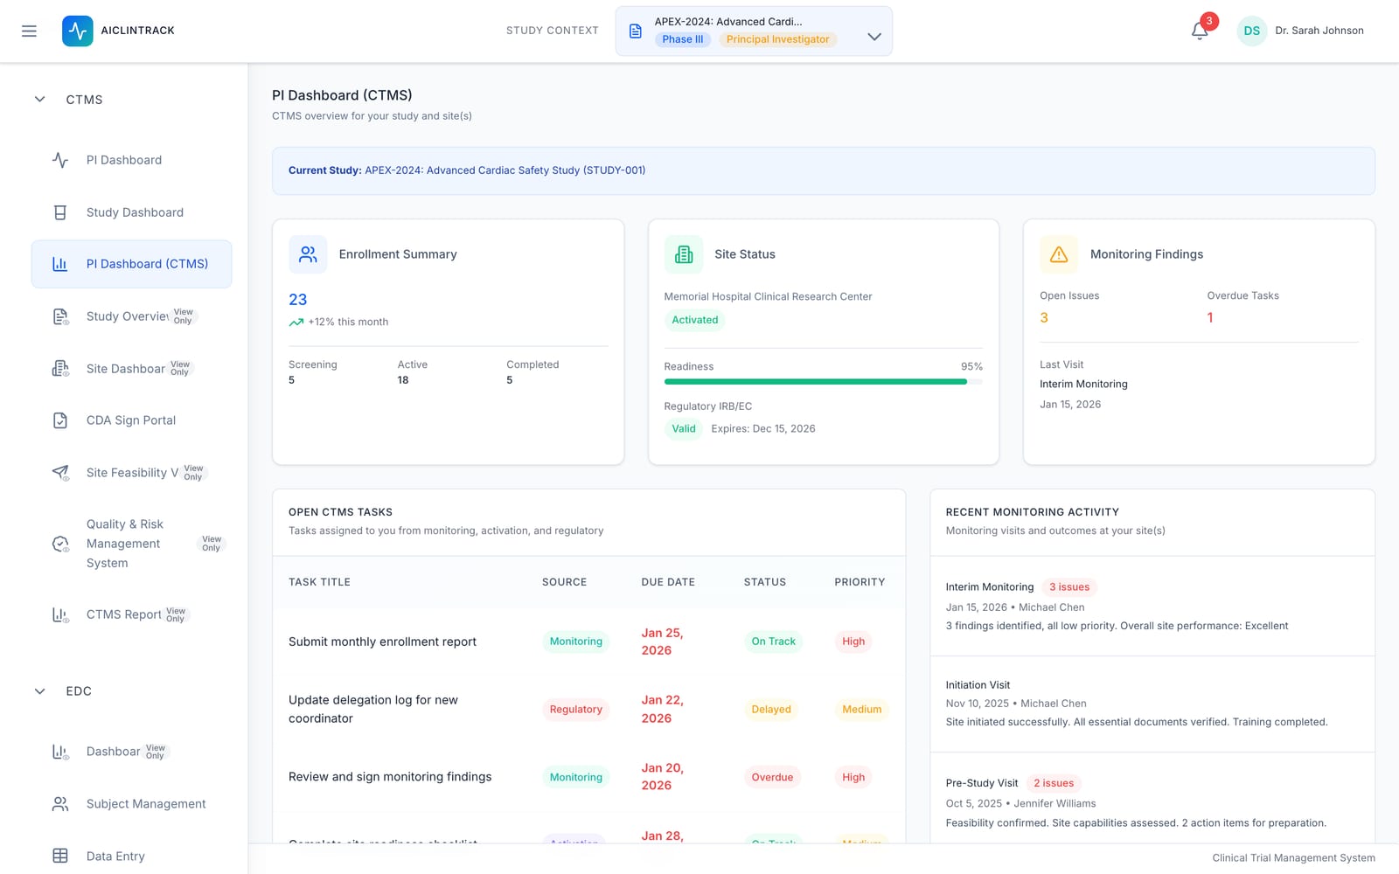Viewport: 1399px width, 874px height.
Task: Click the enrollment trend arrow icon
Action: (x=296, y=323)
